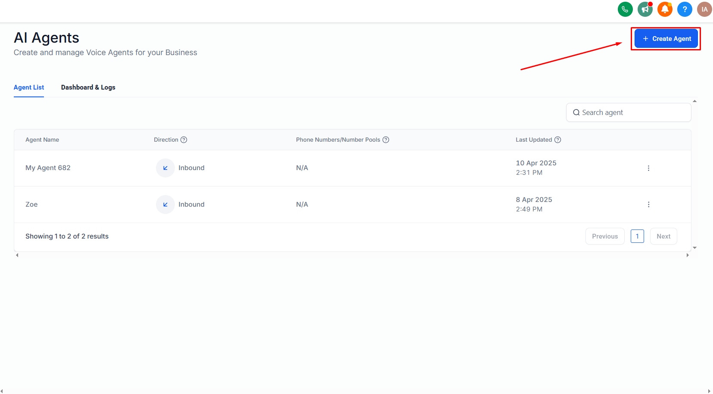Image resolution: width=713 pixels, height=394 pixels.
Task: Open the My Agent 682 row
Action: tap(352, 168)
